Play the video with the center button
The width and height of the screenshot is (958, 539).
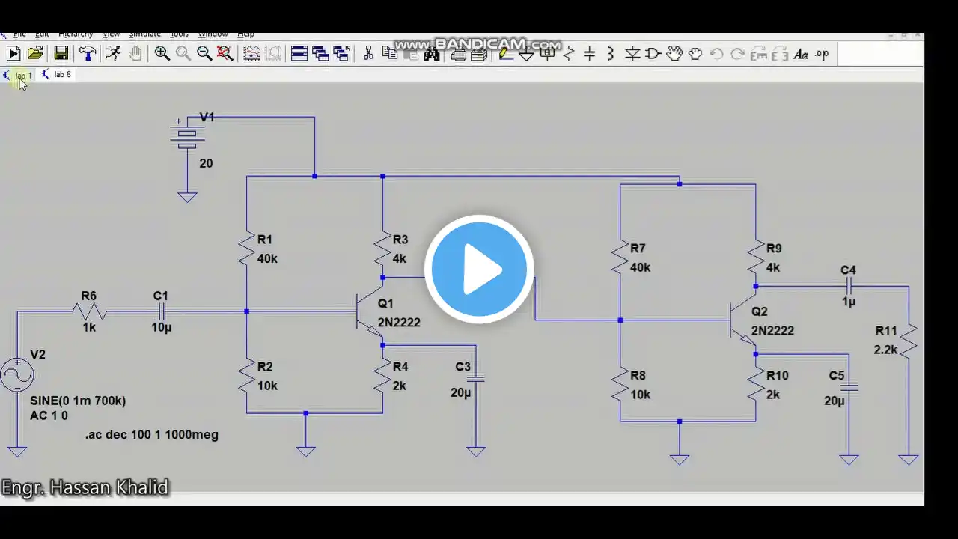pos(479,269)
